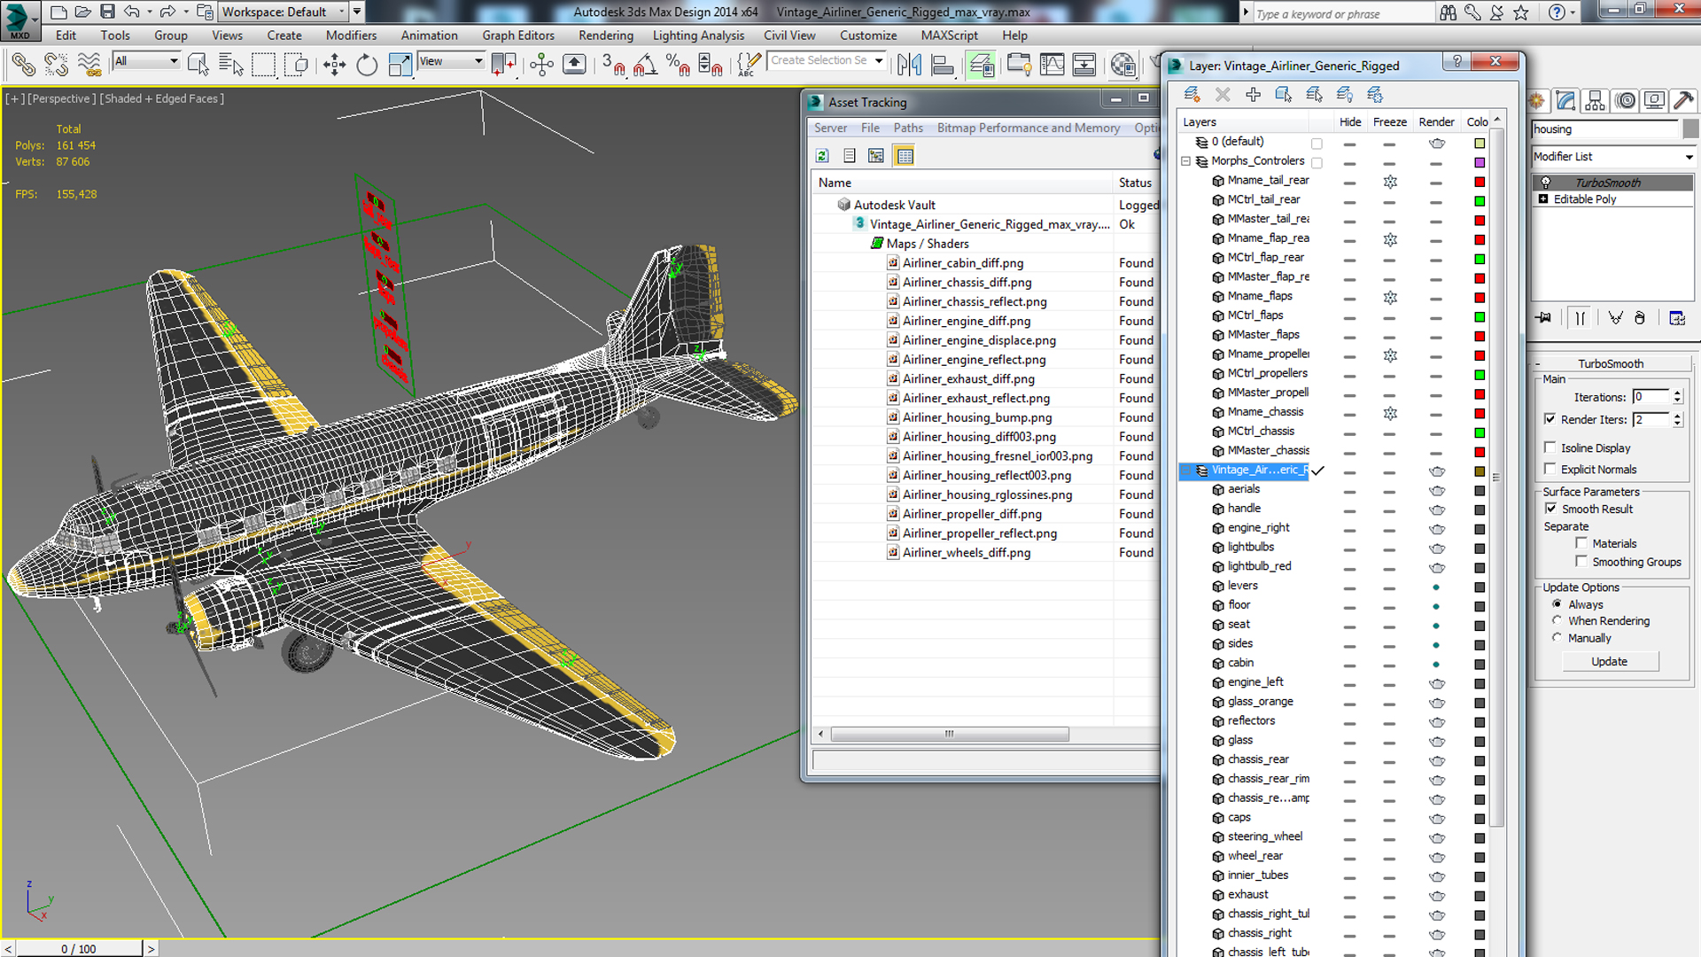This screenshot has height=957, width=1701.
Task: Activate the Select Object tool
Action: [198, 65]
